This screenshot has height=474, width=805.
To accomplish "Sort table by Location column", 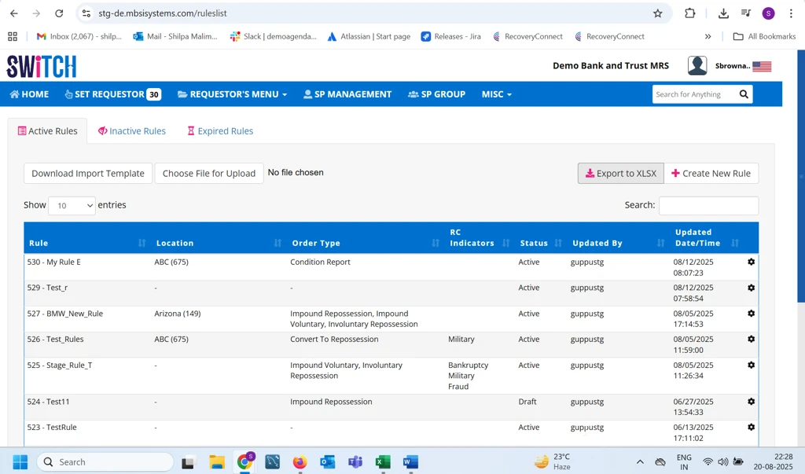I will 278,243.
